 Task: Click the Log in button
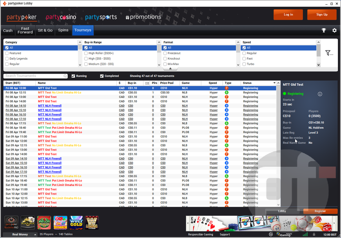point(288,14)
